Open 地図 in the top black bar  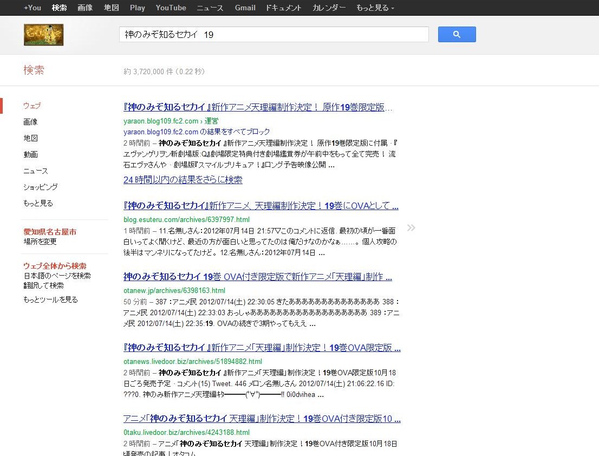click(111, 8)
